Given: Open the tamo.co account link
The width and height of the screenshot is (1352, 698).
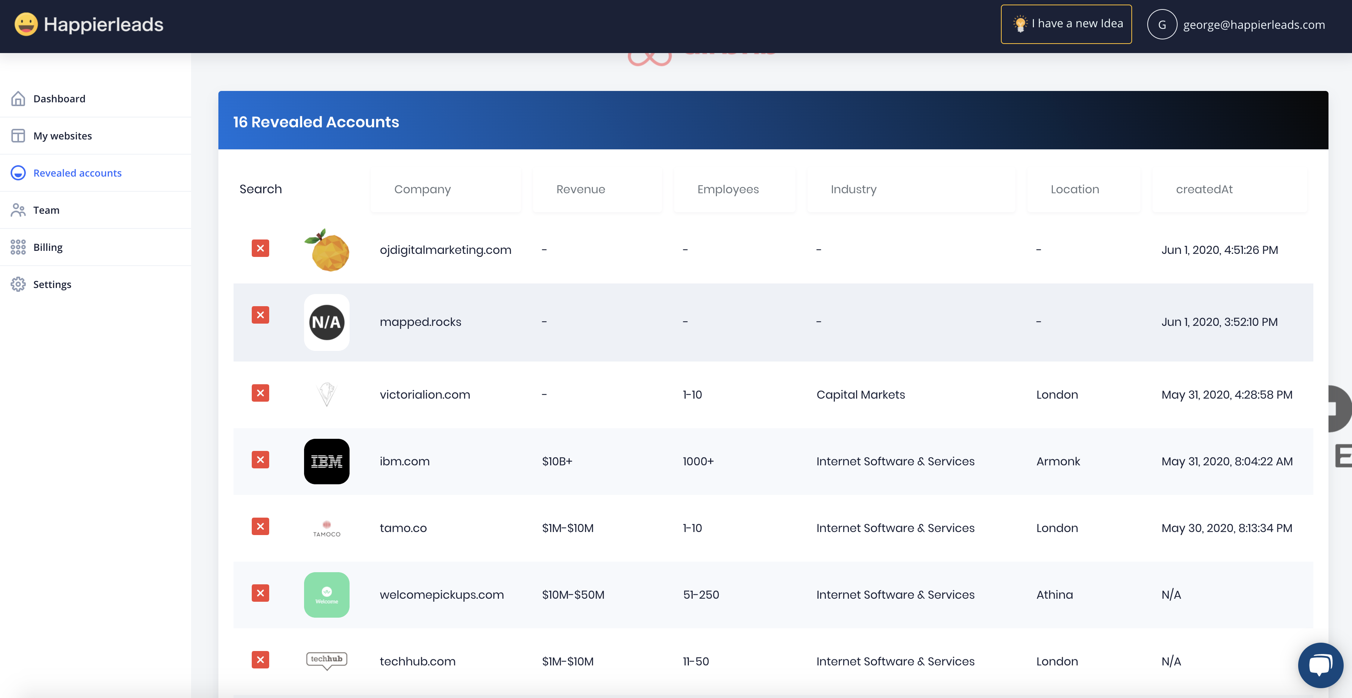Looking at the screenshot, I should (403, 528).
